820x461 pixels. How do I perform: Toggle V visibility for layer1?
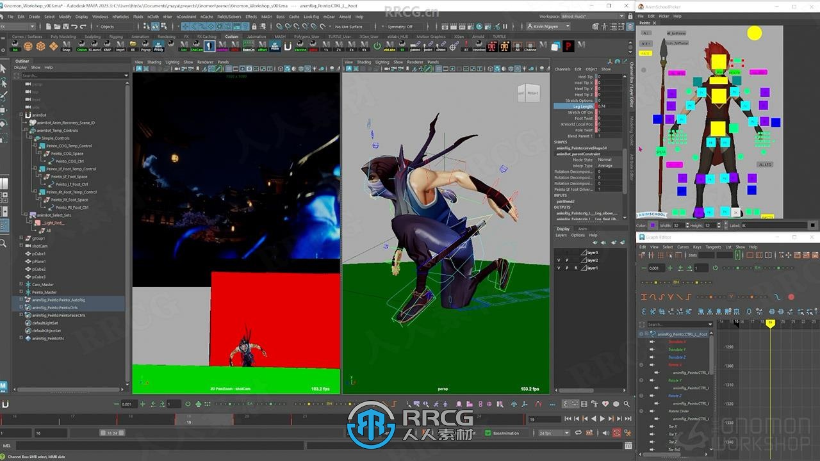tap(558, 268)
